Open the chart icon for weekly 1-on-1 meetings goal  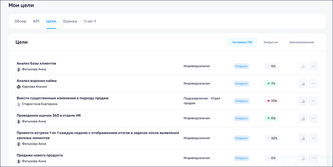pyautogui.click(x=303, y=138)
